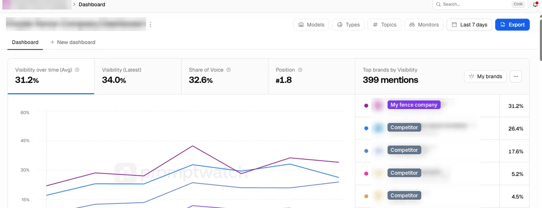Click the plus icon for New dashboard

pos(52,42)
